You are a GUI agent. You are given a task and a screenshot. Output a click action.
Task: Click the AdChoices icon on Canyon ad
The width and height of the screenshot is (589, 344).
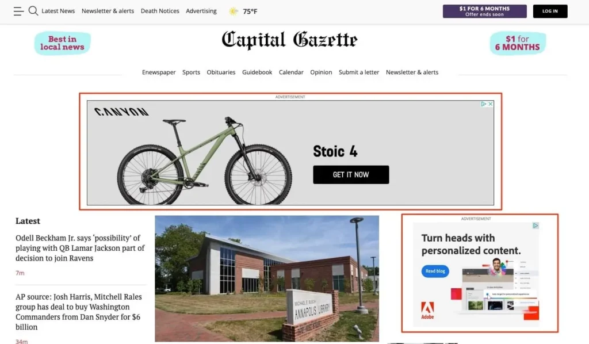[x=484, y=104]
